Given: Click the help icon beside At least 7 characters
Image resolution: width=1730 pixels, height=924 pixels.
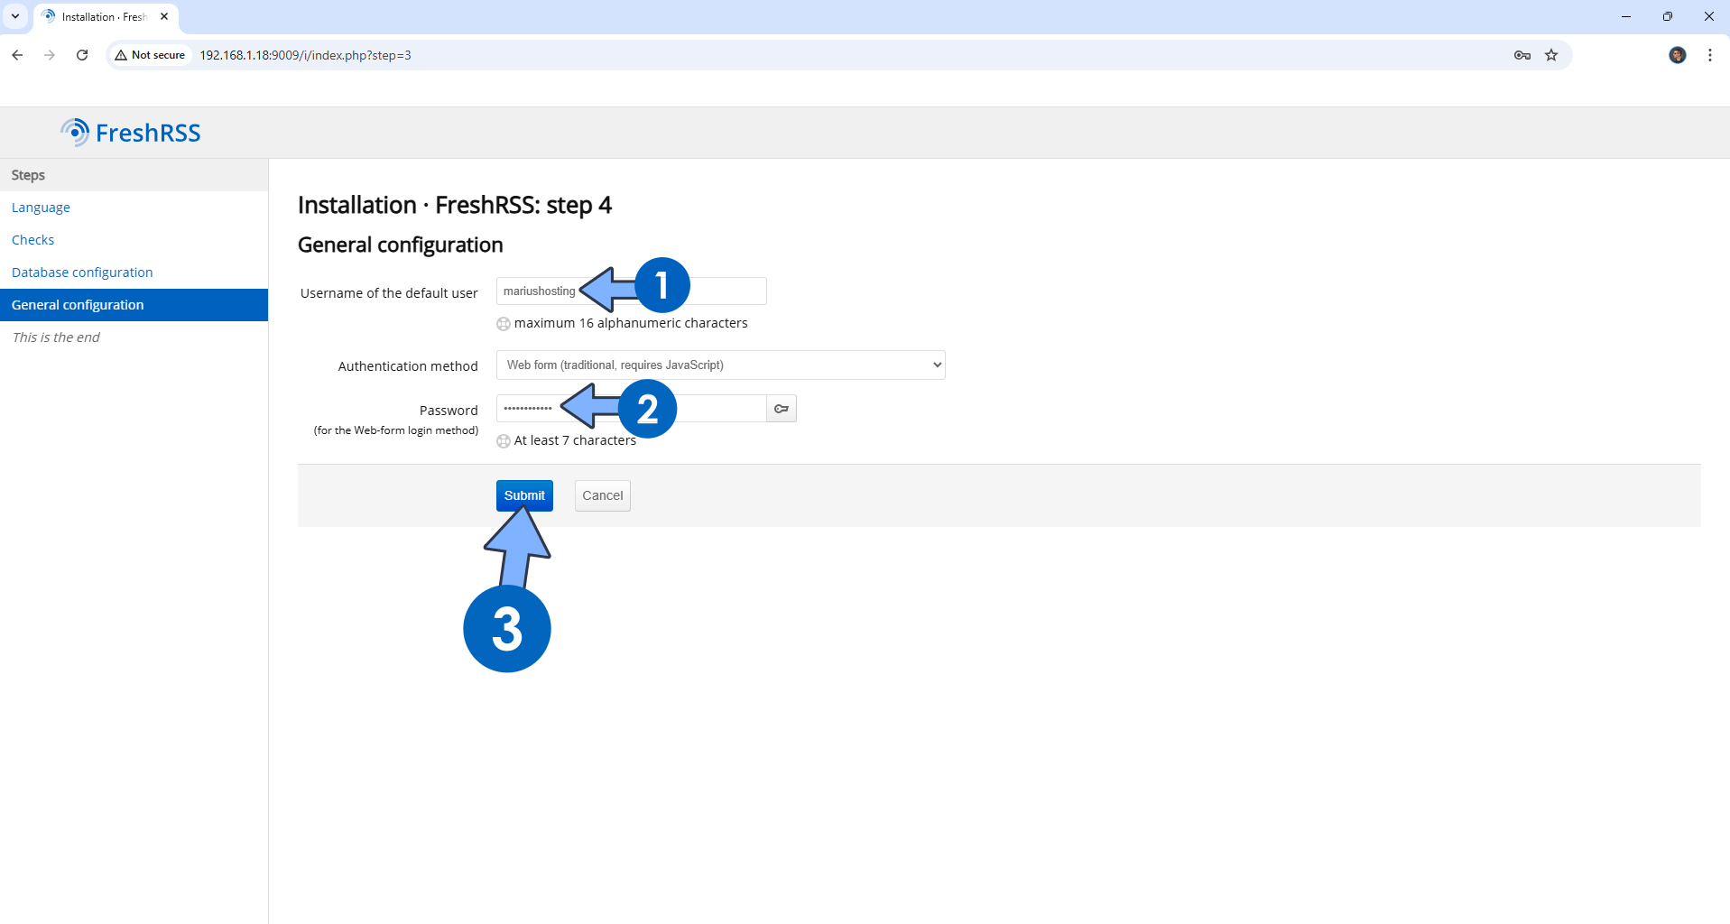Looking at the screenshot, I should 504,441.
